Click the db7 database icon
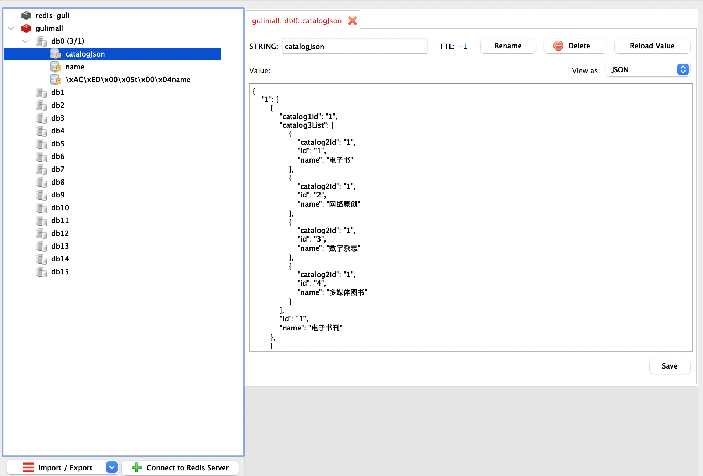The width and height of the screenshot is (703, 476). pos(41,169)
